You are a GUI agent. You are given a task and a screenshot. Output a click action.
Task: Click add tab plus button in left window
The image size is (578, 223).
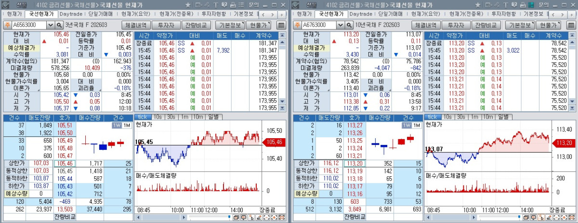pyautogui.click(x=282, y=15)
